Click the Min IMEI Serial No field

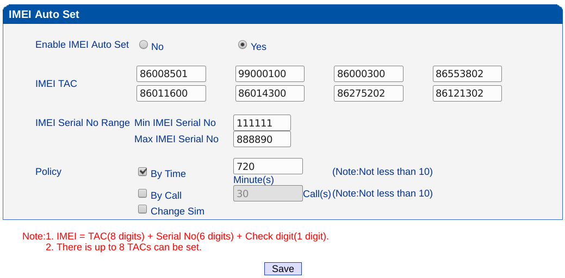(x=262, y=123)
